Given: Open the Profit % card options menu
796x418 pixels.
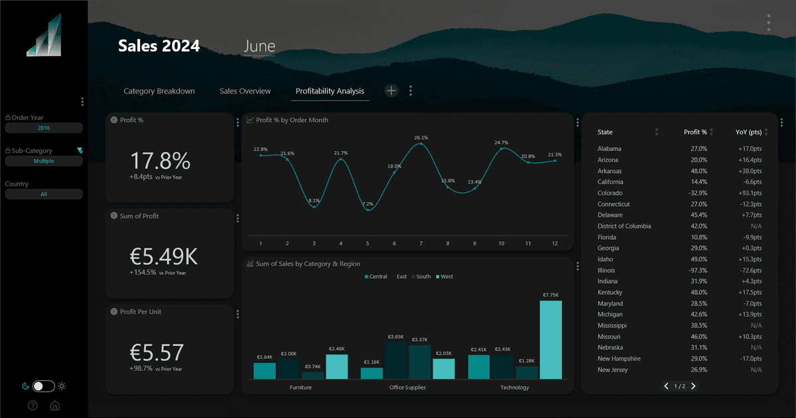Looking at the screenshot, I should coord(238,123).
